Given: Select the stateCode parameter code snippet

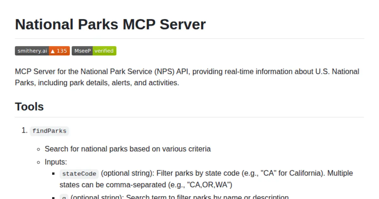Looking at the screenshot, I should (x=79, y=173).
